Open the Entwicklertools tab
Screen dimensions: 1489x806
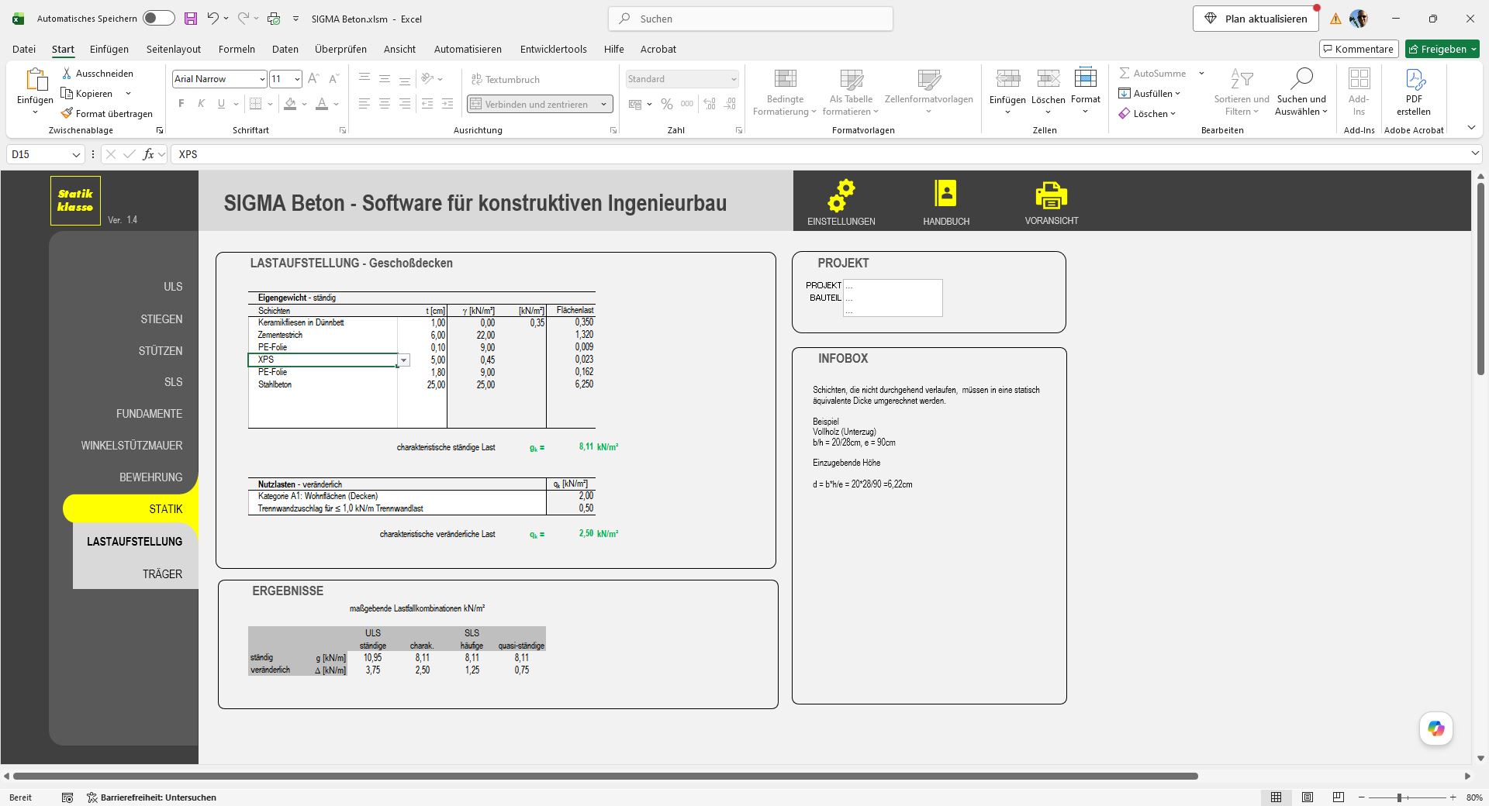coord(554,49)
